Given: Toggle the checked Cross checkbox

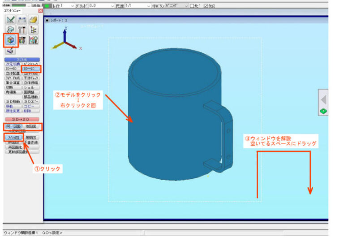Looking at the screenshot, I should (206, 6).
